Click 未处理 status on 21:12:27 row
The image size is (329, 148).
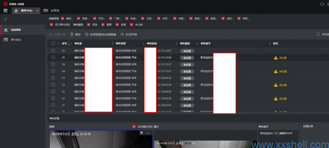pyautogui.click(x=282, y=71)
